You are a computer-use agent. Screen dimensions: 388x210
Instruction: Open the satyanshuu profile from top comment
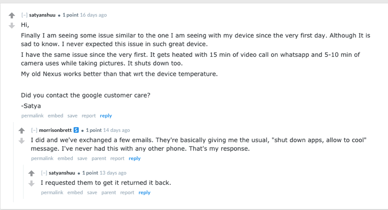[x=42, y=15]
